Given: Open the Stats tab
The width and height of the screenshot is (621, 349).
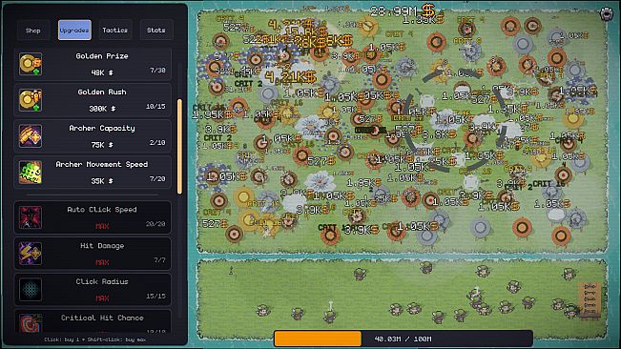Looking at the screenshot, I should [156, 31].
